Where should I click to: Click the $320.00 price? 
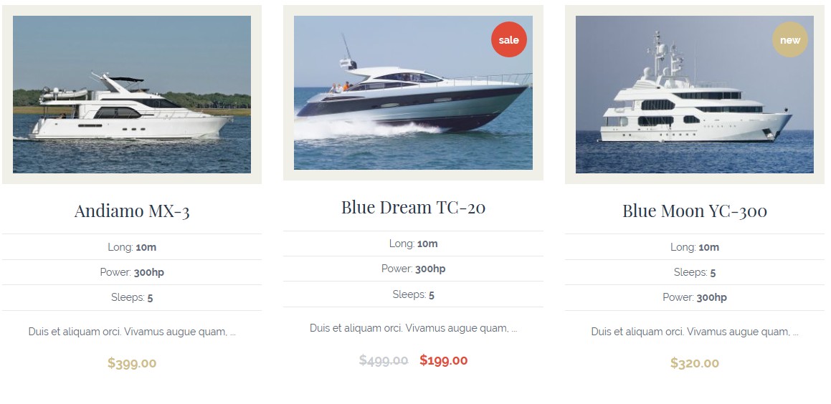tap(694, 363)
